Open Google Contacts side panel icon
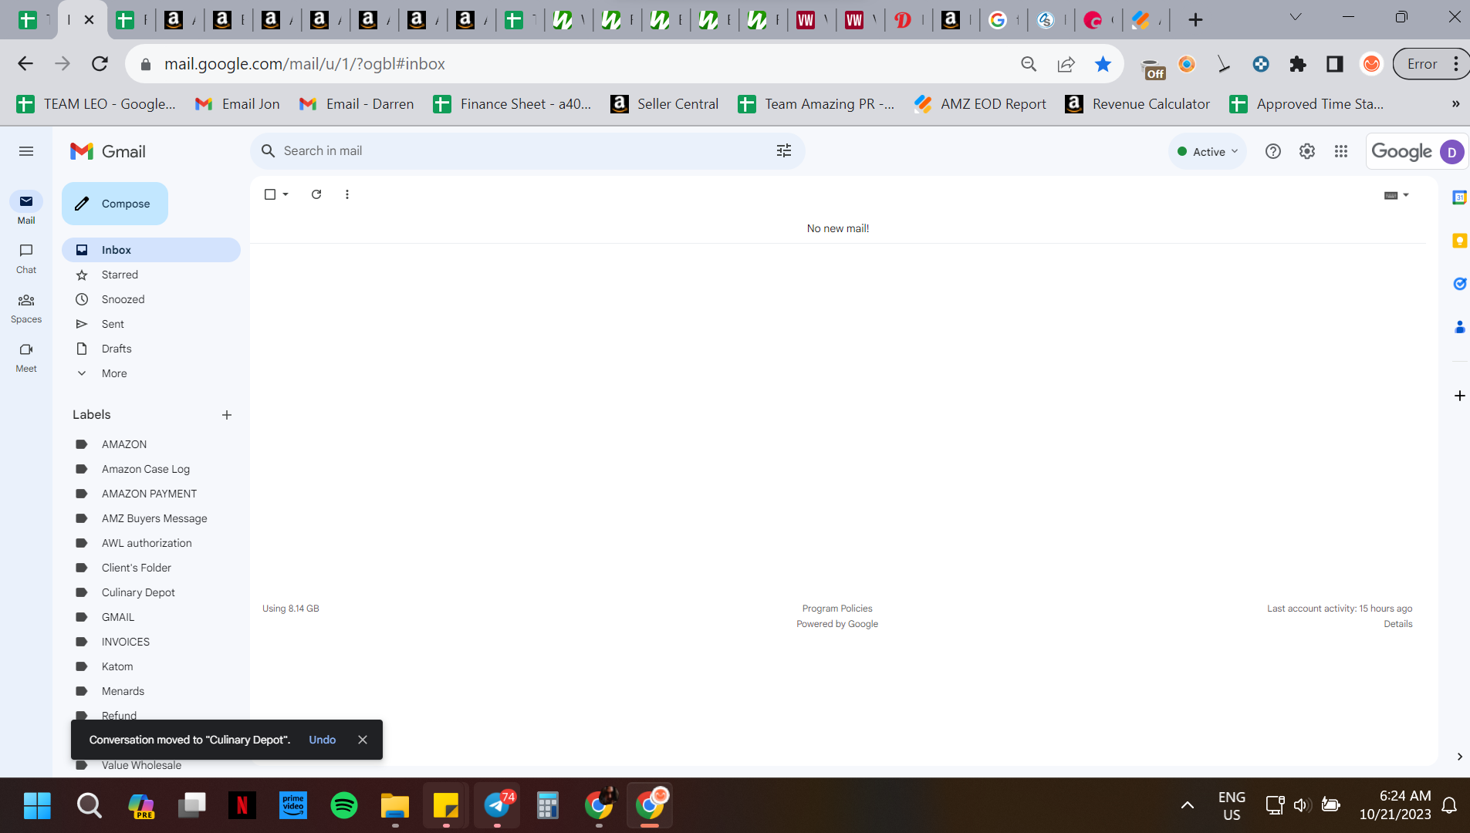This screenshot has height=833, width=1470. coord(1459,327)
